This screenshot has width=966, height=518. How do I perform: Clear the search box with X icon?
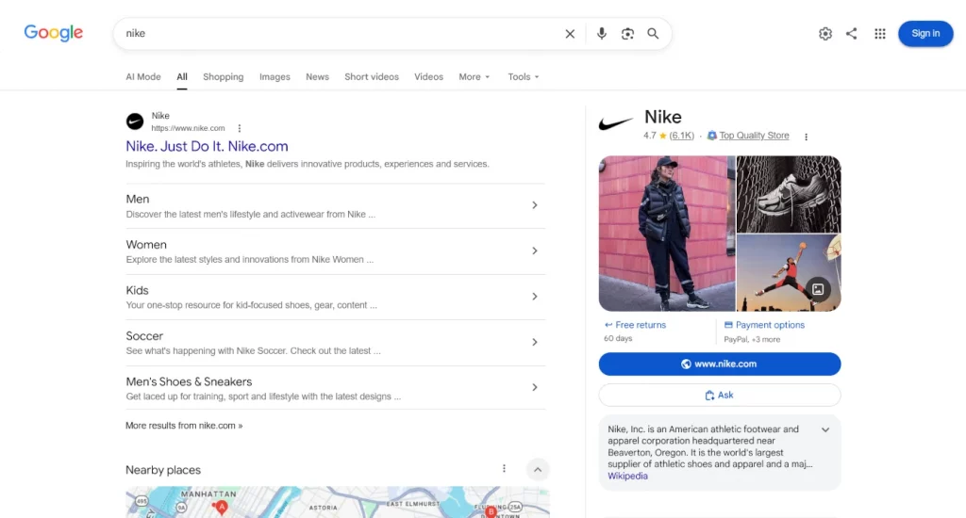point(570,34)
